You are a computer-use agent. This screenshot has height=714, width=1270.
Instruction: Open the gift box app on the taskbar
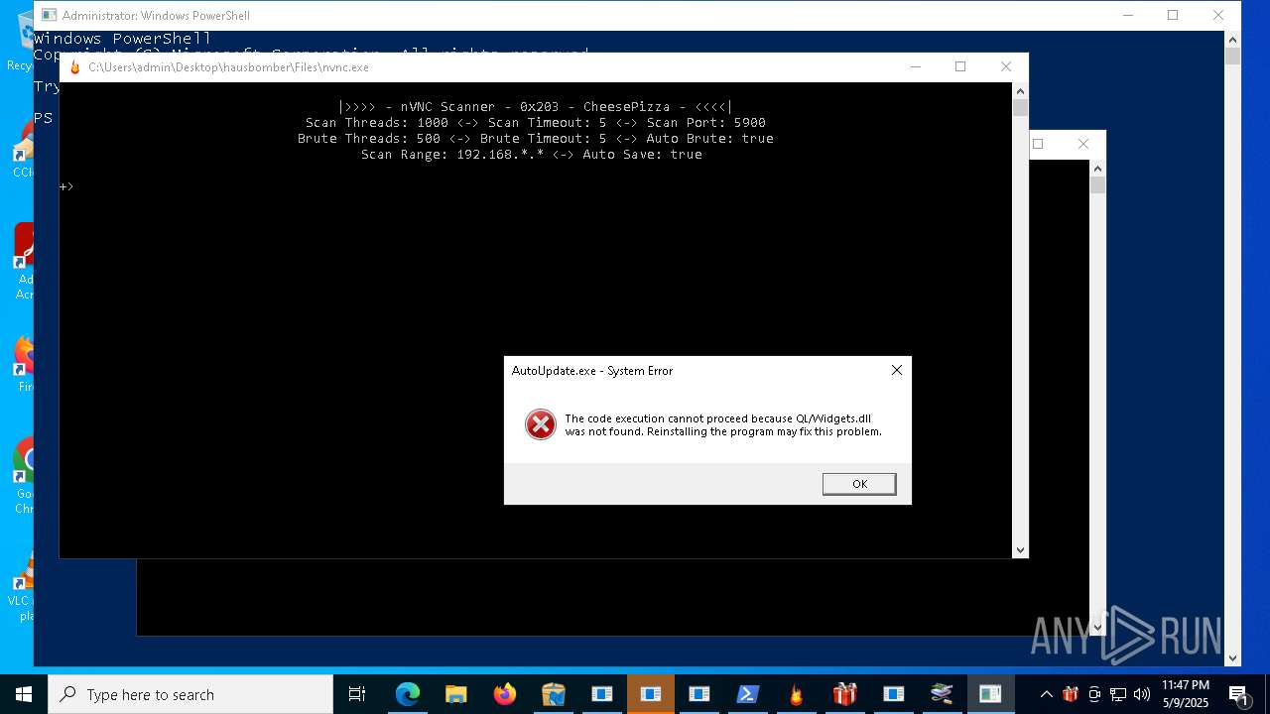click(845, 694)
